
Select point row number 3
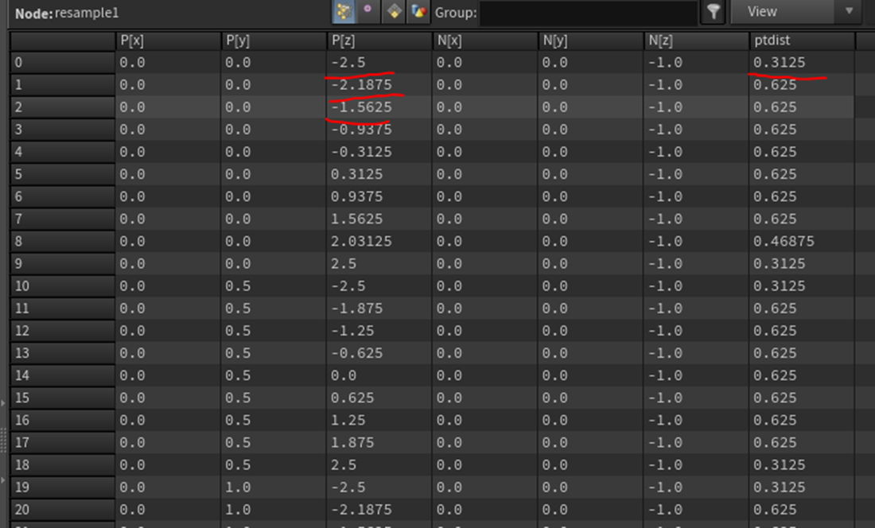click(63, 130)
